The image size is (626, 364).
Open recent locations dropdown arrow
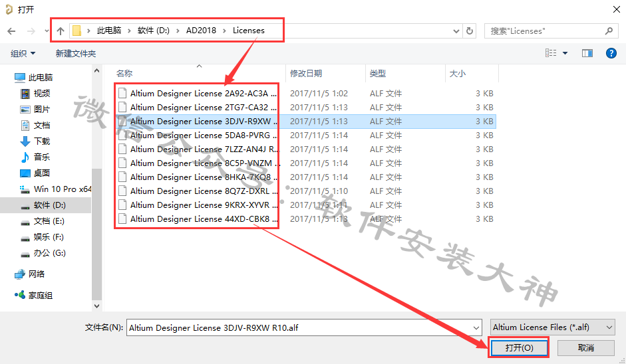coord(47,31)
